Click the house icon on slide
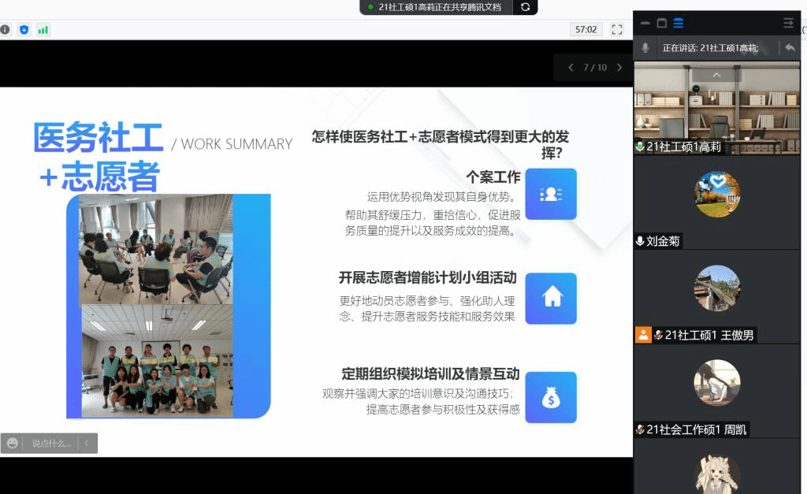 551,298
